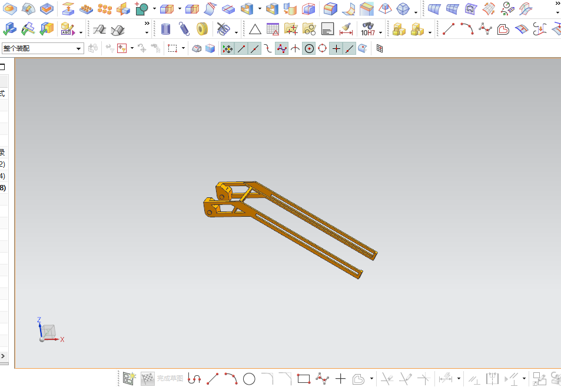
Task: Select the Edge Blend tool
Action: point(330,9)
